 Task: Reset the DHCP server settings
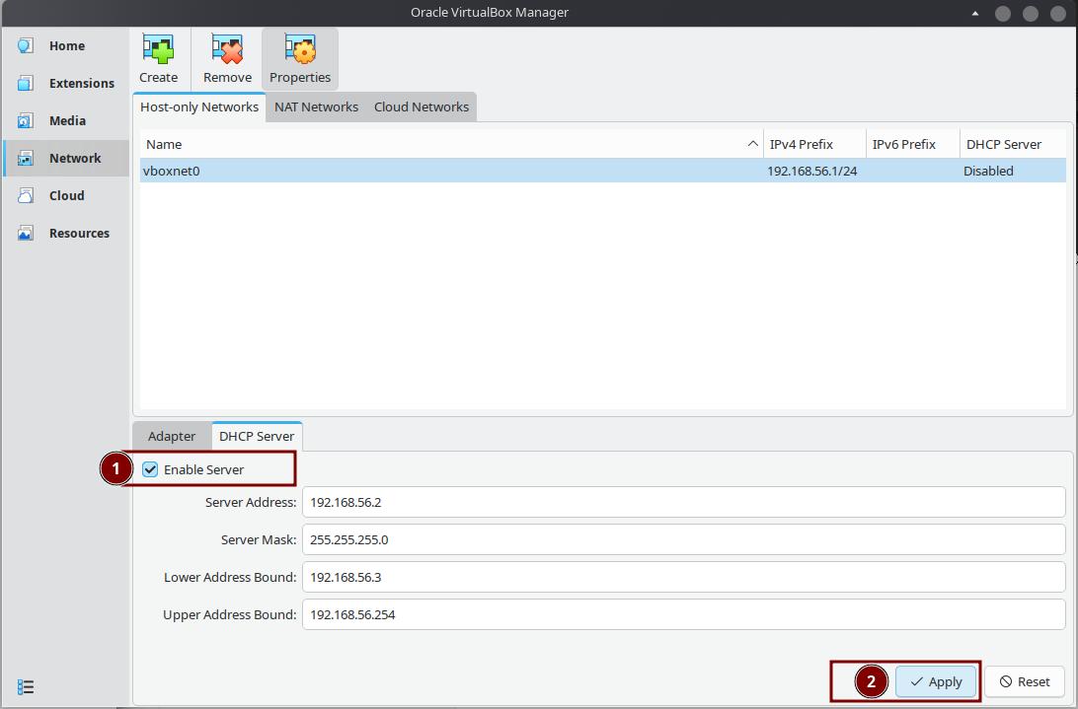tap(1025, 681)
